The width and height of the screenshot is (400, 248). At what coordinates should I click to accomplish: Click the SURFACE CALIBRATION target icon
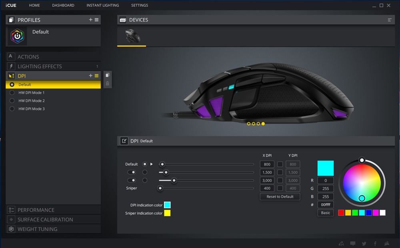[11, 220]
